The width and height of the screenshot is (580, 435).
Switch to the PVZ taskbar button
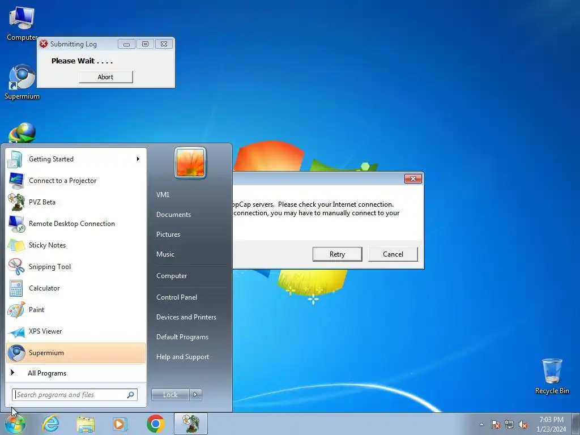[x=191, y=424]
